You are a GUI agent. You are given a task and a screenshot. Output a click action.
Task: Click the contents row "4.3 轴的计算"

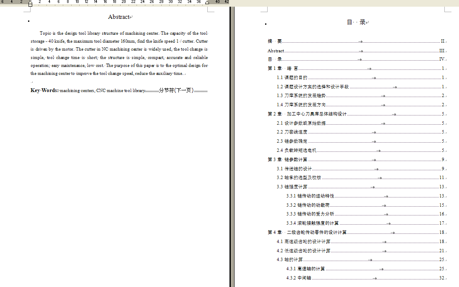coord(361,259)
